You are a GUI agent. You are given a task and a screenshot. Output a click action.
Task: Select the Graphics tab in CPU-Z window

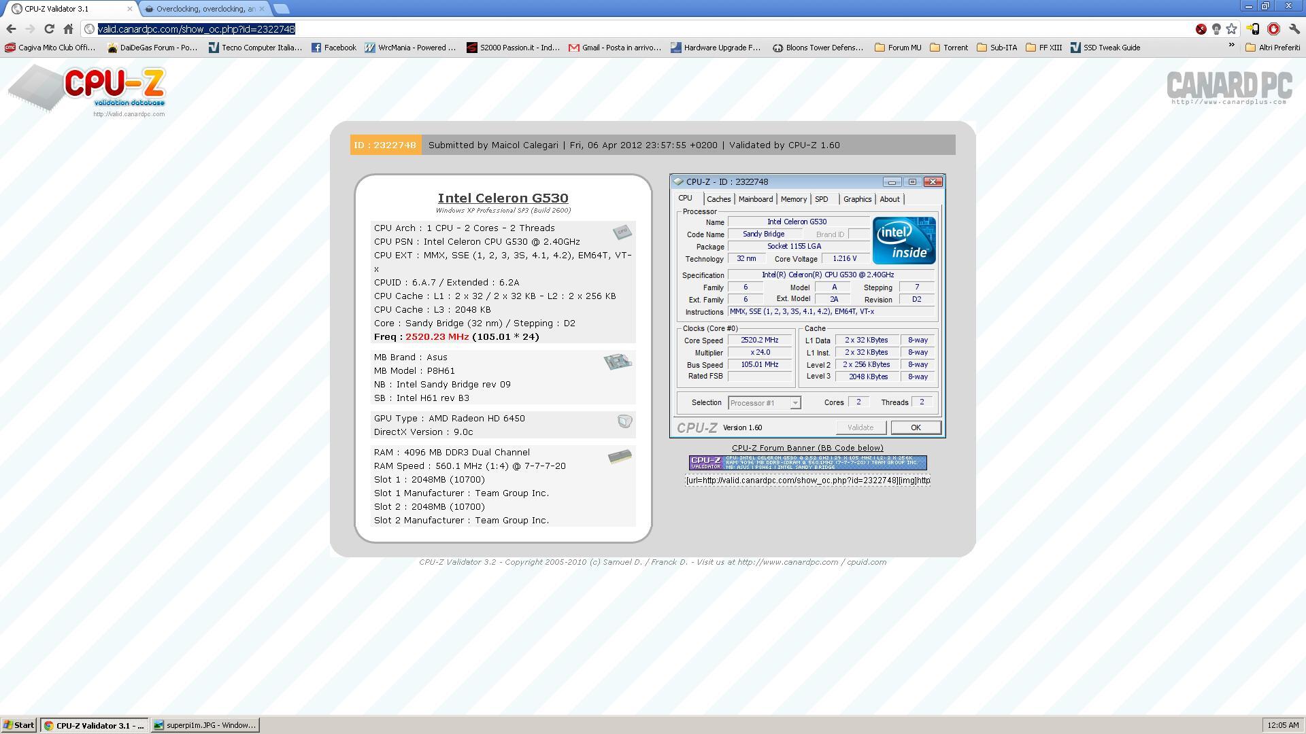pyautogui.click(x=857, y=199)
